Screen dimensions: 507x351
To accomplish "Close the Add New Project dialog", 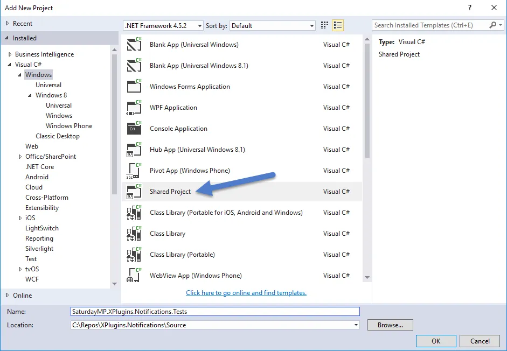I will [x=494, y=8].
